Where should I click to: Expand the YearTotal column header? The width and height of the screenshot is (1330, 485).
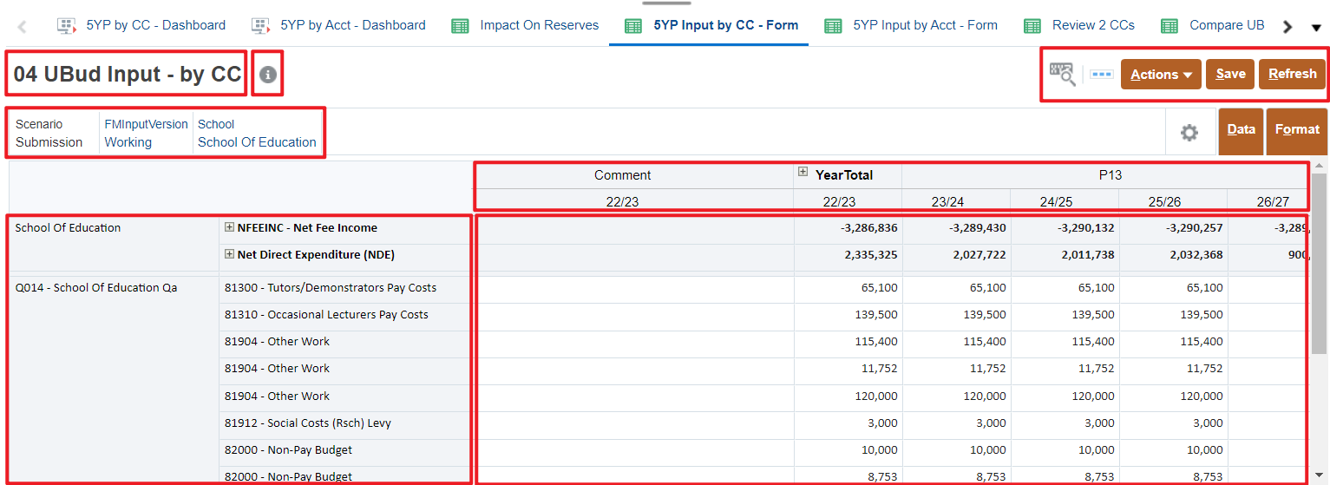click(803, 174)
